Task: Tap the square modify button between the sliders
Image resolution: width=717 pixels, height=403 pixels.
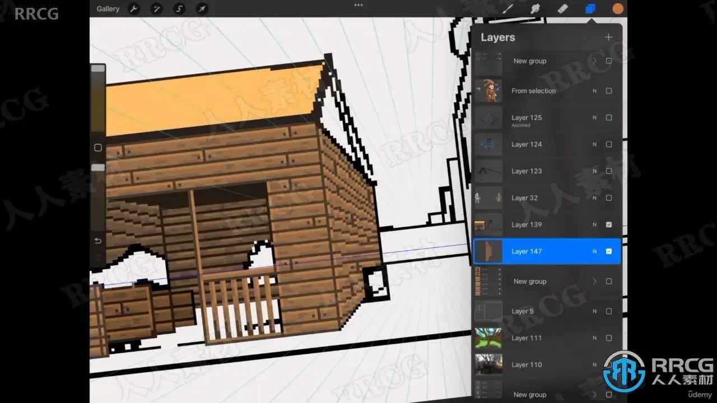Action: [98, 148]
